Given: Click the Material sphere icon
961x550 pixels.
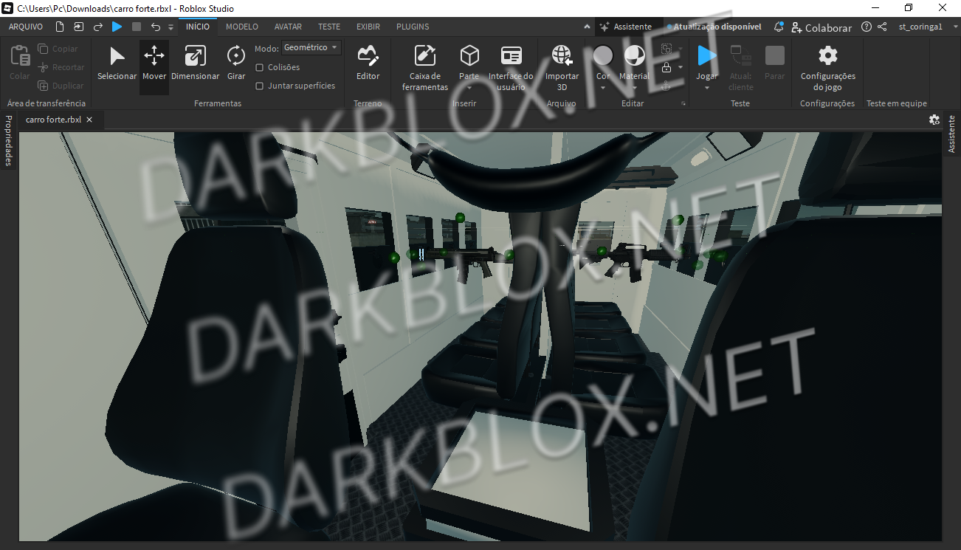Looking at the screenshot, I should [634, 55].
